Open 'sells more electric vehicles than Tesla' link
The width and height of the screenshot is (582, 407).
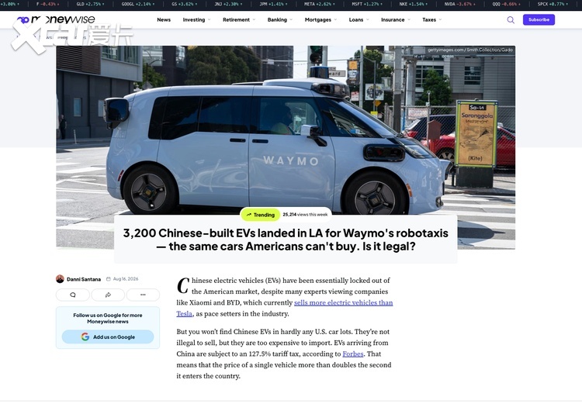click(343, 302)
